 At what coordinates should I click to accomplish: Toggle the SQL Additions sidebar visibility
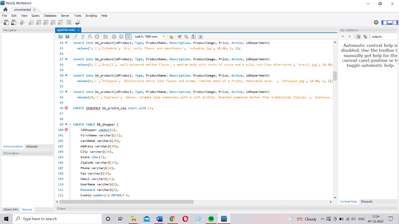pyautogui.click(x=396, y=22)
